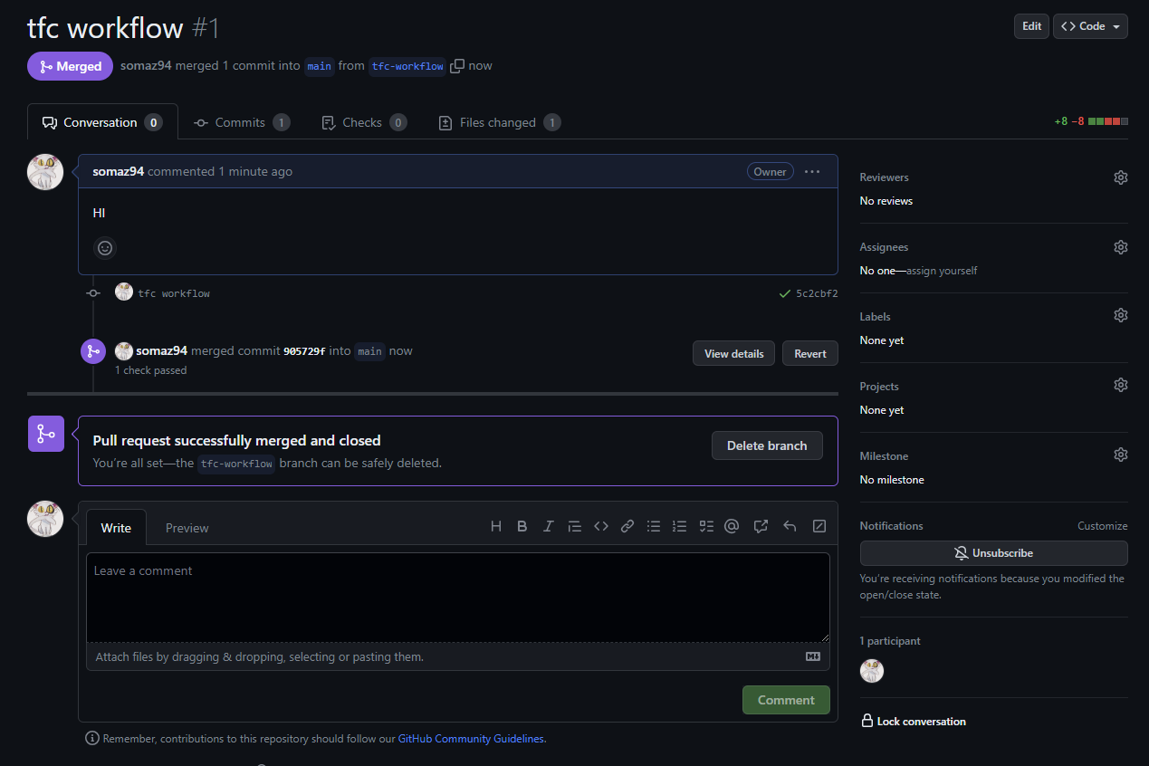Add a link via comment toolbar
Viewport: 1149px width, 766px height.
tap(627, 526)
